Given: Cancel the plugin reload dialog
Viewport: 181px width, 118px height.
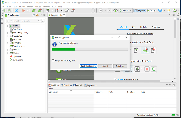Looking at the screenshot, I should [x=105, y=66].
